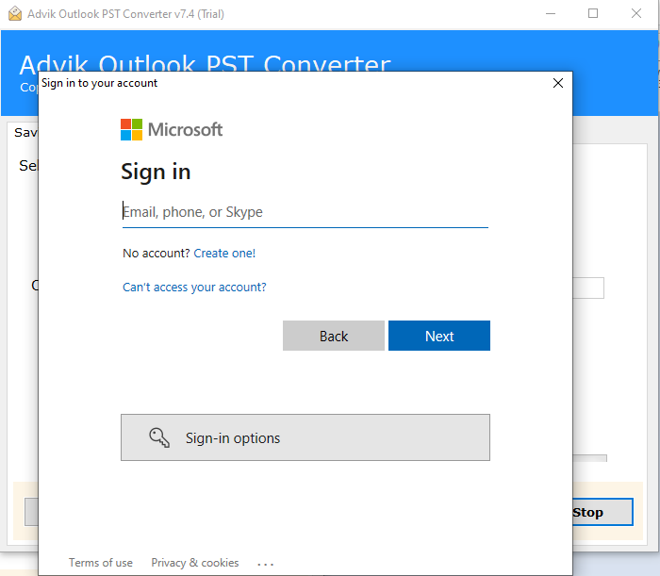Open Sign-in options

pos(305,437)
